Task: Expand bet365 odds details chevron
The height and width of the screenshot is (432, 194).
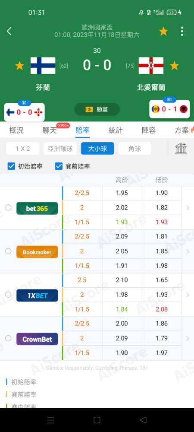Action: [x=188, y=208]
